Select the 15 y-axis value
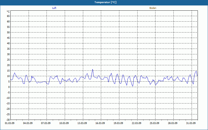 click(8, 71)
